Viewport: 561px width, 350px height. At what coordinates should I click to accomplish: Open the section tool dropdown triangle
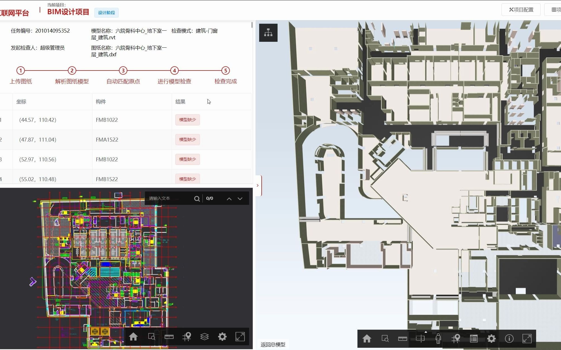pyautogui.click(x=426, y=332)
